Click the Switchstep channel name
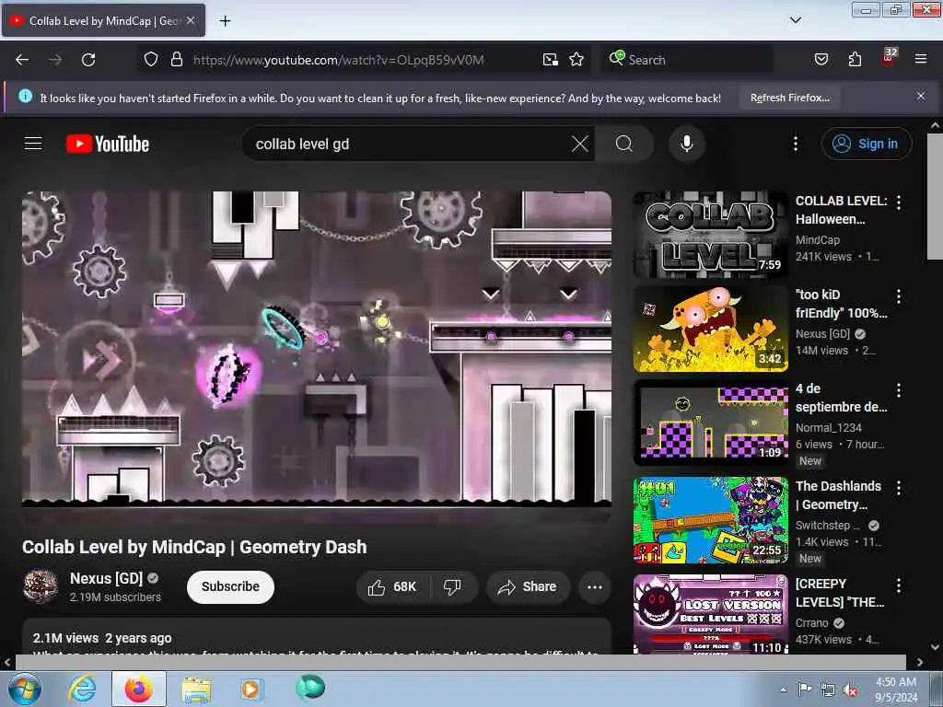This screenshot has height=707, width=943. pos(829,526)
